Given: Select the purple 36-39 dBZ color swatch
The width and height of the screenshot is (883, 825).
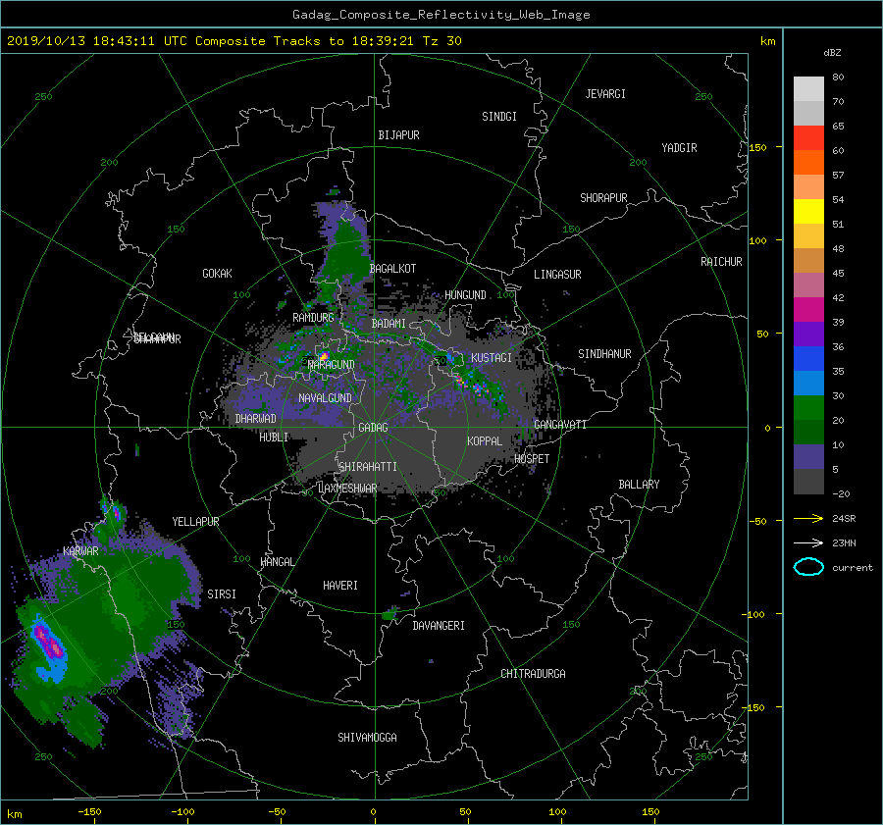Looking at the screenshot, I should click(808, 334).
